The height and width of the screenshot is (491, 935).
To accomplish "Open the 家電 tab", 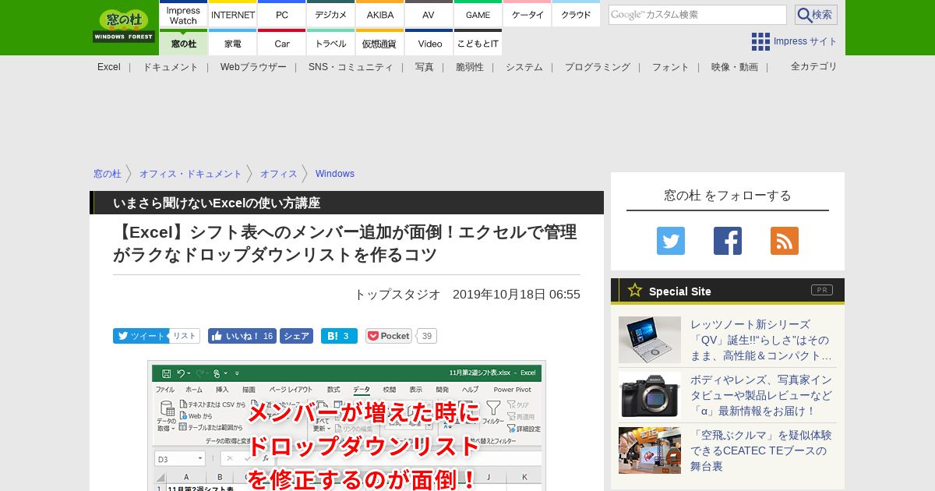I will tap(233, 43).
